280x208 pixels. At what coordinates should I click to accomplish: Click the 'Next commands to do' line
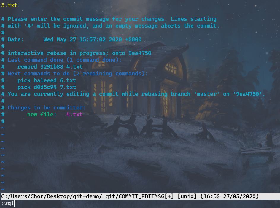pyautogui.click(x=74, y=74)
